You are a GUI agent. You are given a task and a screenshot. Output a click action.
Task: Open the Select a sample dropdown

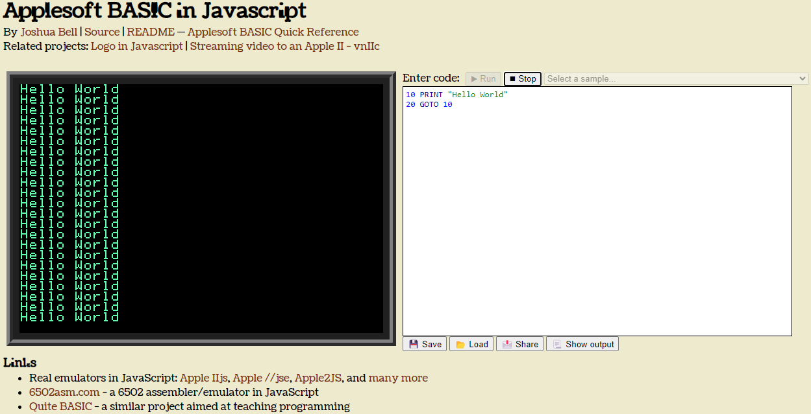[676, 79]
